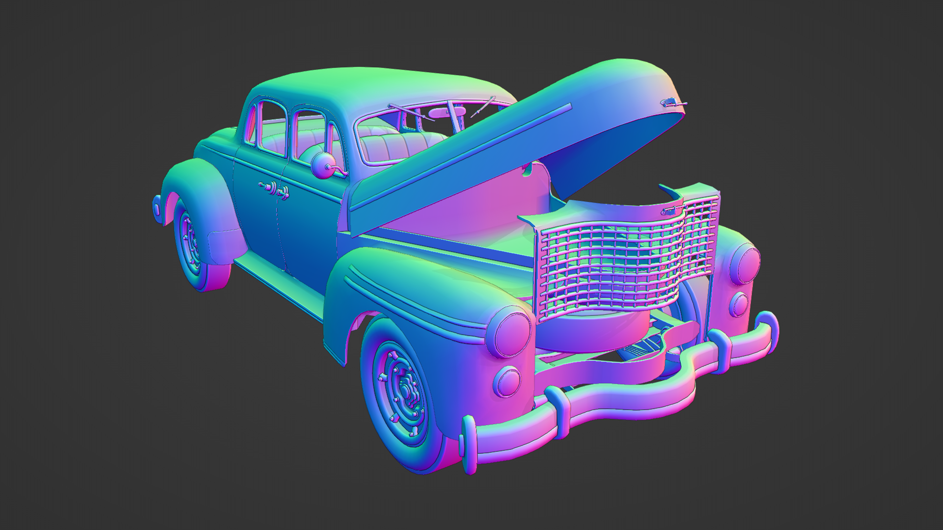
Task: Click the hood ornament on raised hood
Action: coord(671,103)
